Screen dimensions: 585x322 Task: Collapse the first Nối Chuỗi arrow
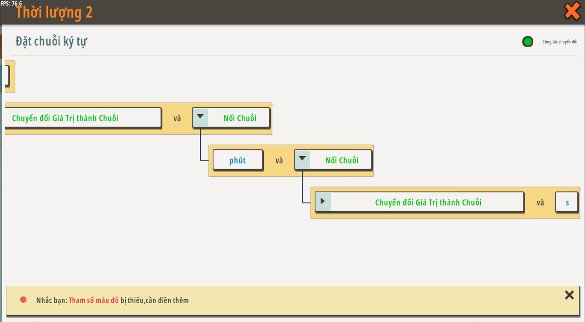200,117
